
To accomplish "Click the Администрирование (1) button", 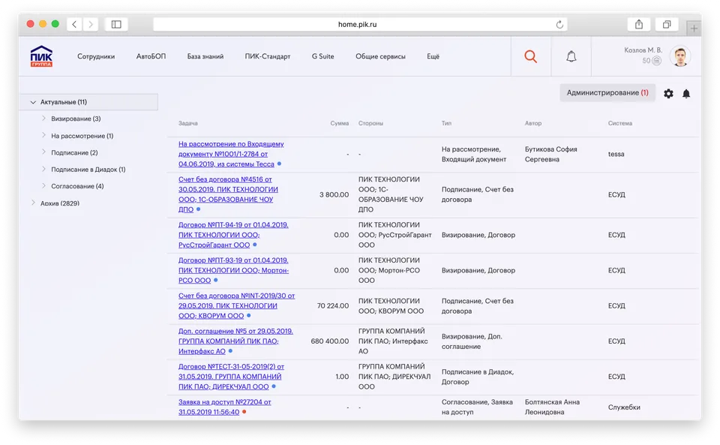I will click(x=607, y=92).
